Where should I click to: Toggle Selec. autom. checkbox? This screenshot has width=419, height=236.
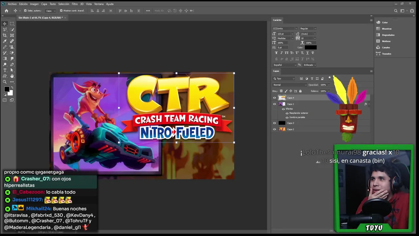point(25,10)
